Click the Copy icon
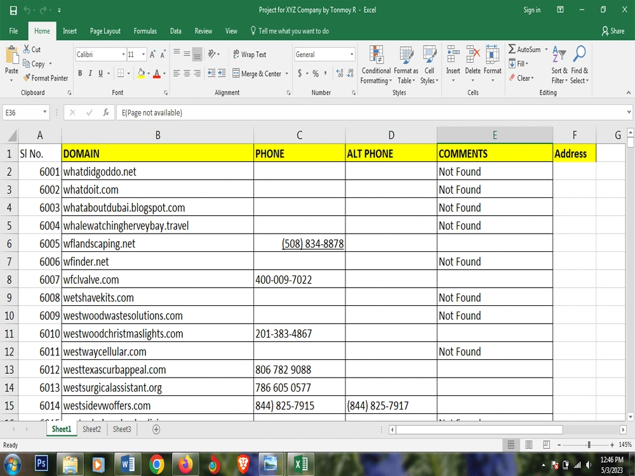The width and height of the screenshot is (635, 476). 26,63
